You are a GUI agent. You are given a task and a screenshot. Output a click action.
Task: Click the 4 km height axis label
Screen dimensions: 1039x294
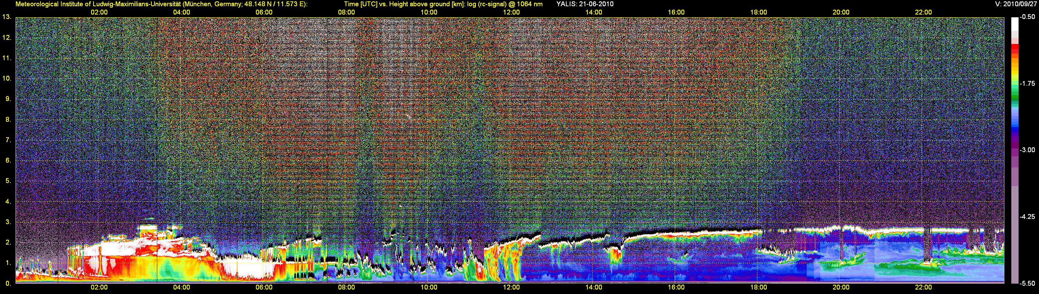[x=8, y=201]
